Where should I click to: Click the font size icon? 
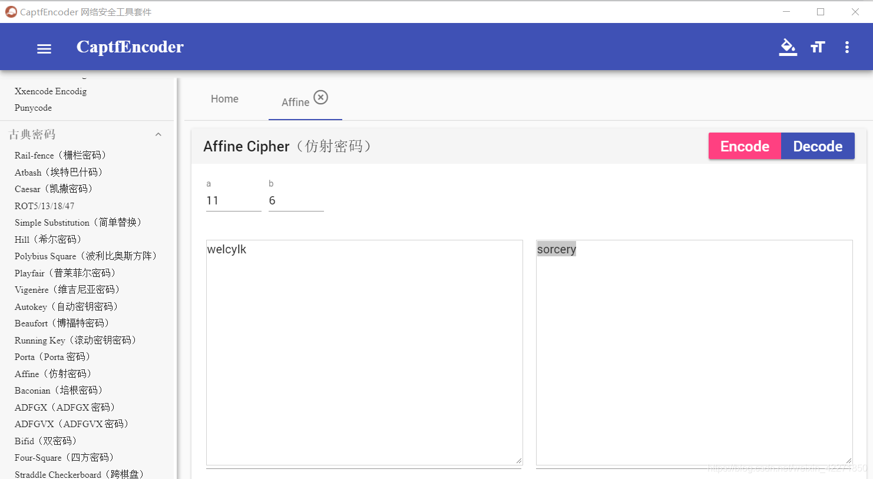(x=818, y=47)
